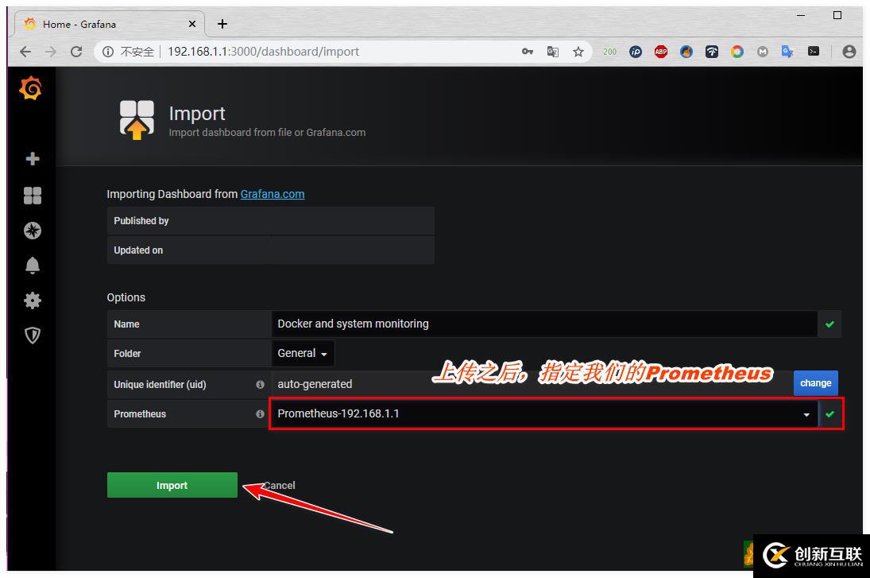The image size is (870, 578).
Task: Click the 200 status extension icon
Action: 609,52
